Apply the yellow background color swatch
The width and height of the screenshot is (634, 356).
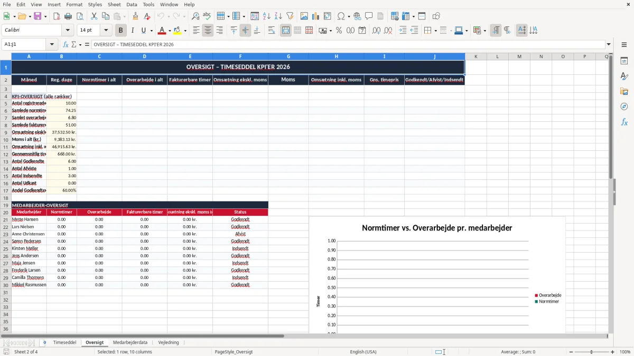pos(178,31)
